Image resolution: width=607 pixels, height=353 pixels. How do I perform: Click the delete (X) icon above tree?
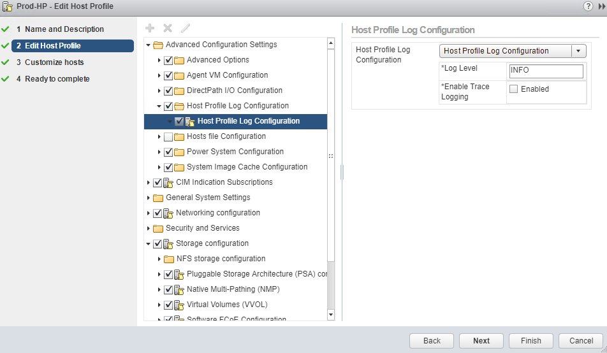coord(168,28)
